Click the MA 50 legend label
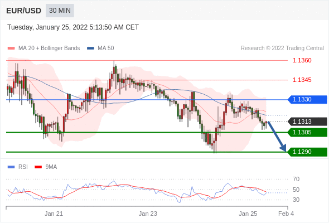 point(106,49)
